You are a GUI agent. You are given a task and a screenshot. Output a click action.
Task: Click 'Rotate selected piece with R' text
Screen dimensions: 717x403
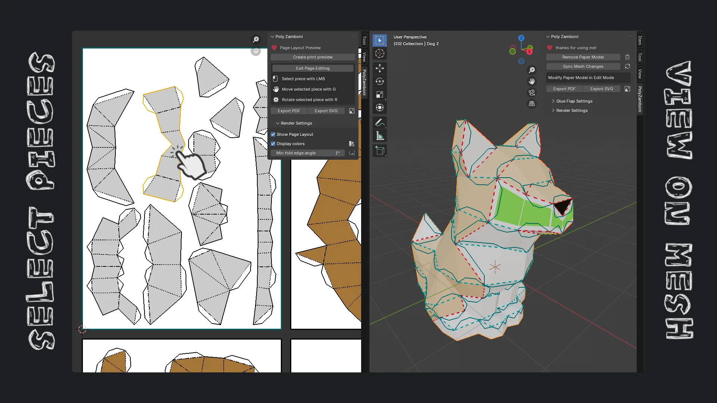click(309, 100)
